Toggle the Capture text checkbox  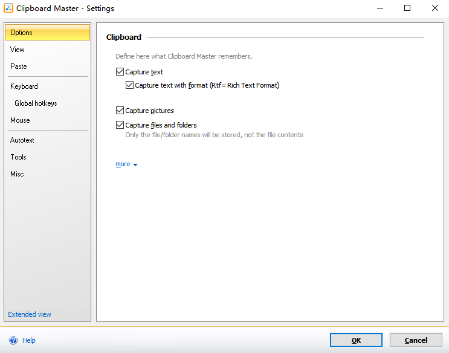click(x=120, y=72)
